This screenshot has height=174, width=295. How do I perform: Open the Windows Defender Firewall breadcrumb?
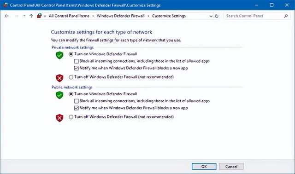(121, 16)
